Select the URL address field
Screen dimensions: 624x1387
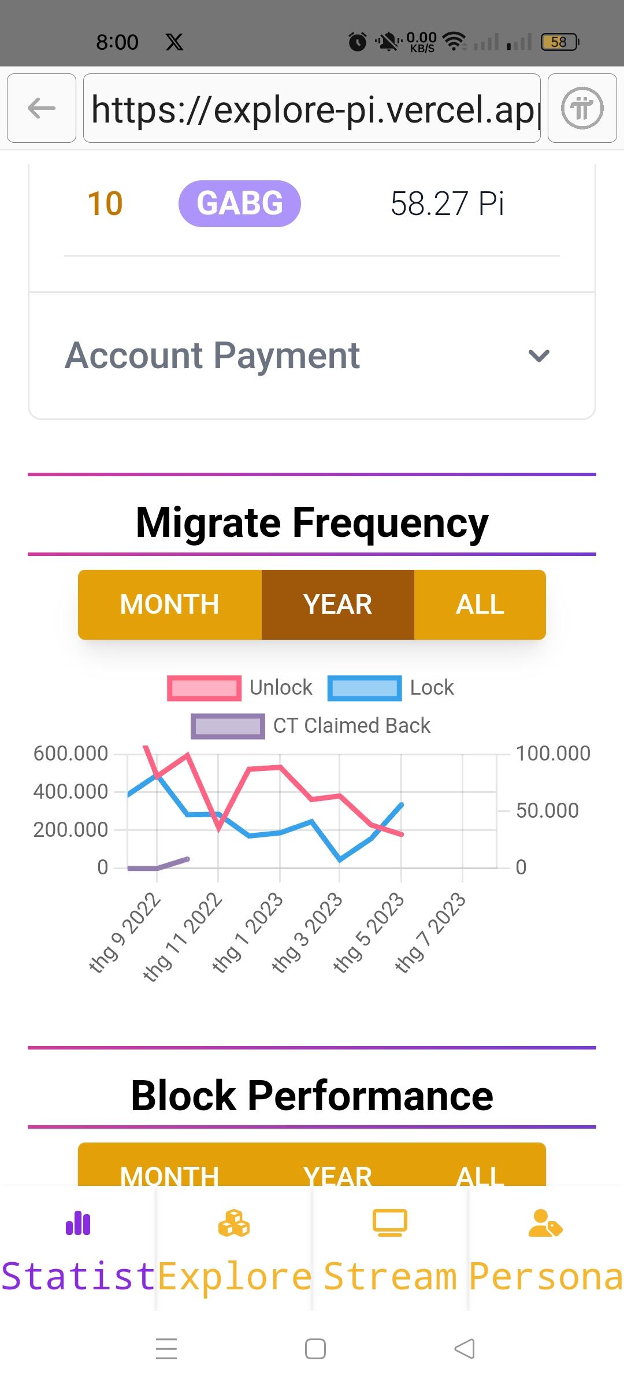coord(312,108)
